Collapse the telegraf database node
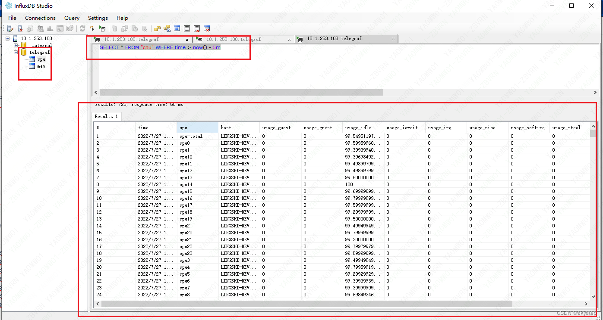 point(16,52)
